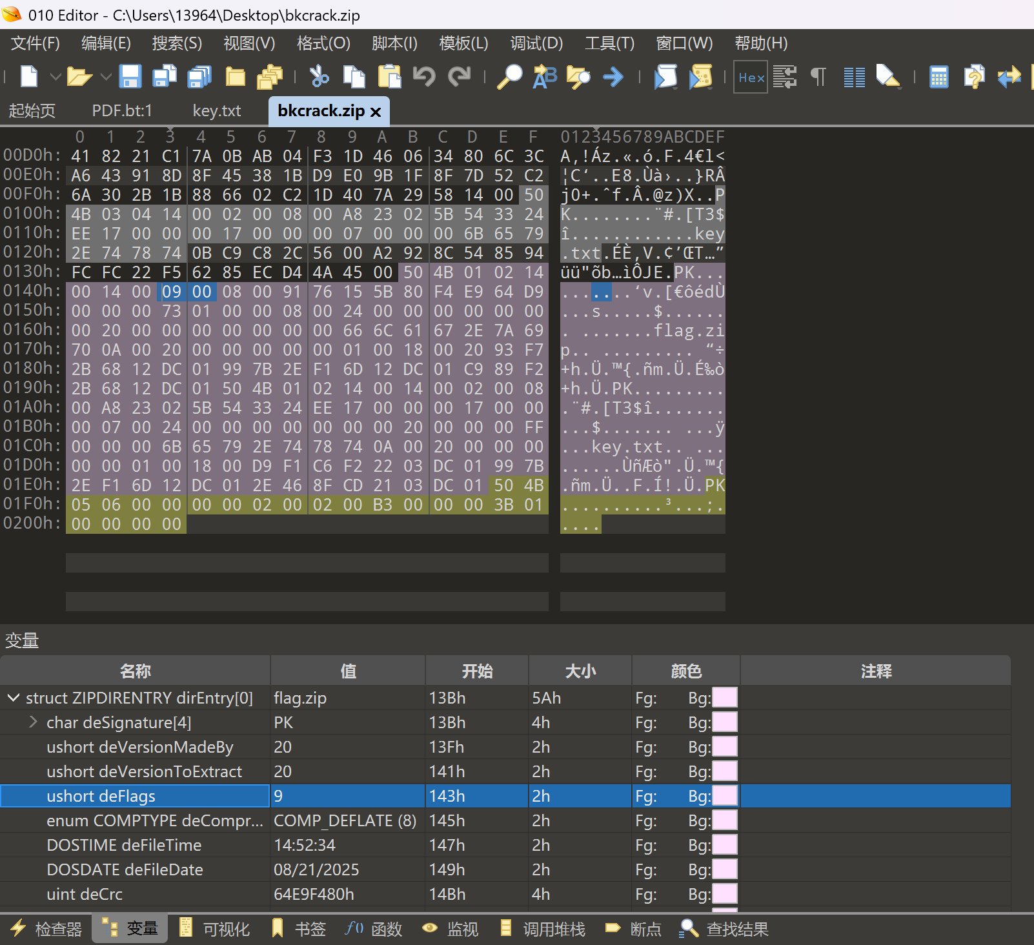This screenshot has height=945, width=1034.
Task: Click background color swatch for deFileDate row
Action: (x=724, y=869)
